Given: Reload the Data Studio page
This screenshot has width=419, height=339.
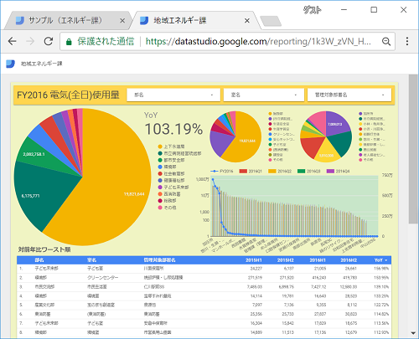Looking at the screenshot, I should click(x=49, y=41).
